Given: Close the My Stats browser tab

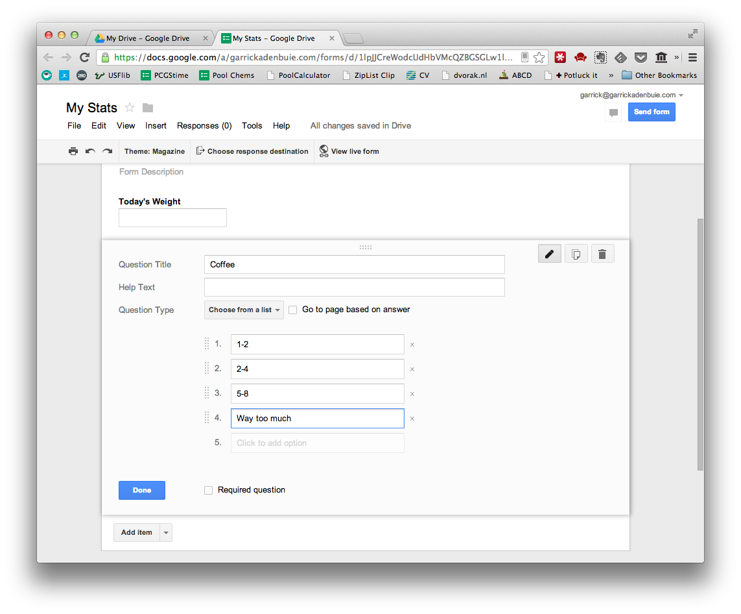Looking at the screenshot, I should click(332, 38).
